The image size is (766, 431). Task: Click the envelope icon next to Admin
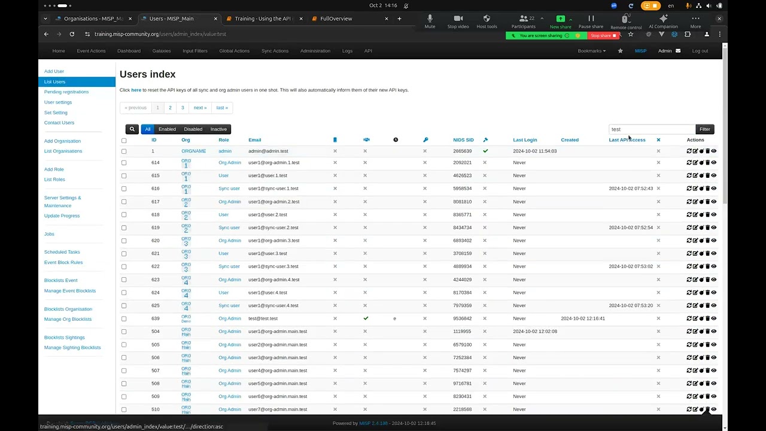(678, 51)
